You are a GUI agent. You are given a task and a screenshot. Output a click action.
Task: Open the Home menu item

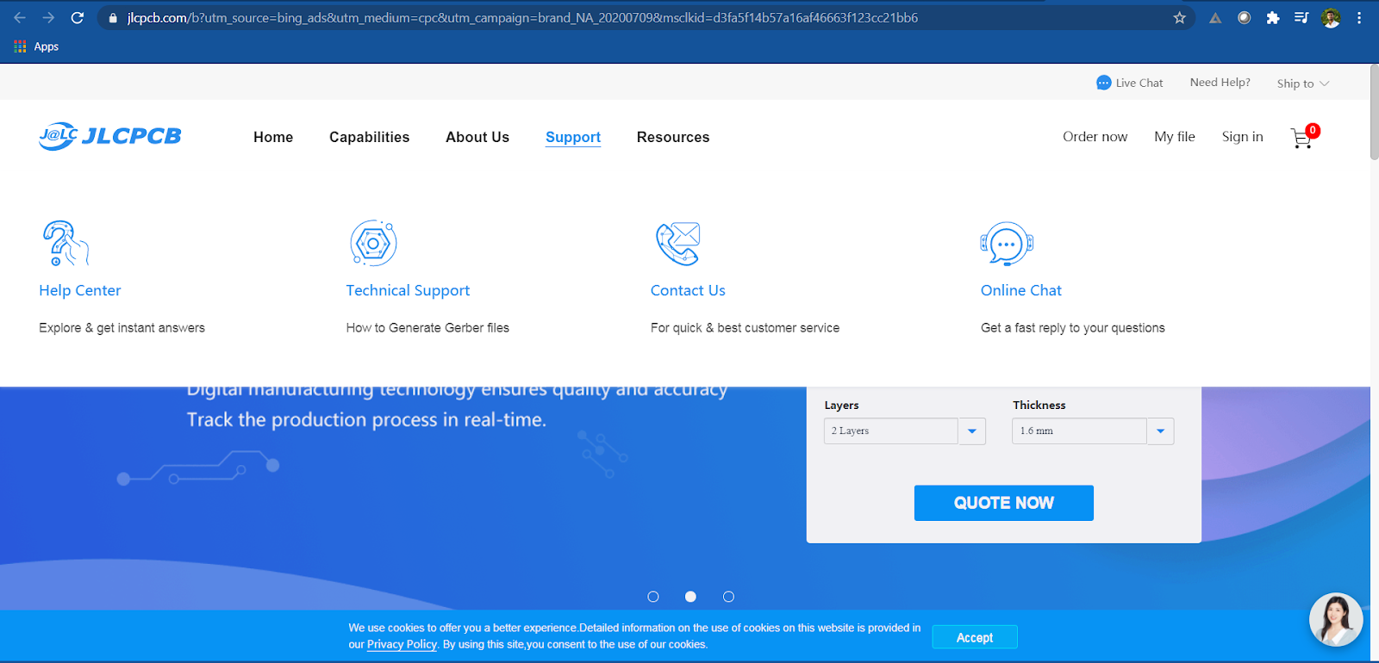pyautogui.click(x=273, y=137)
